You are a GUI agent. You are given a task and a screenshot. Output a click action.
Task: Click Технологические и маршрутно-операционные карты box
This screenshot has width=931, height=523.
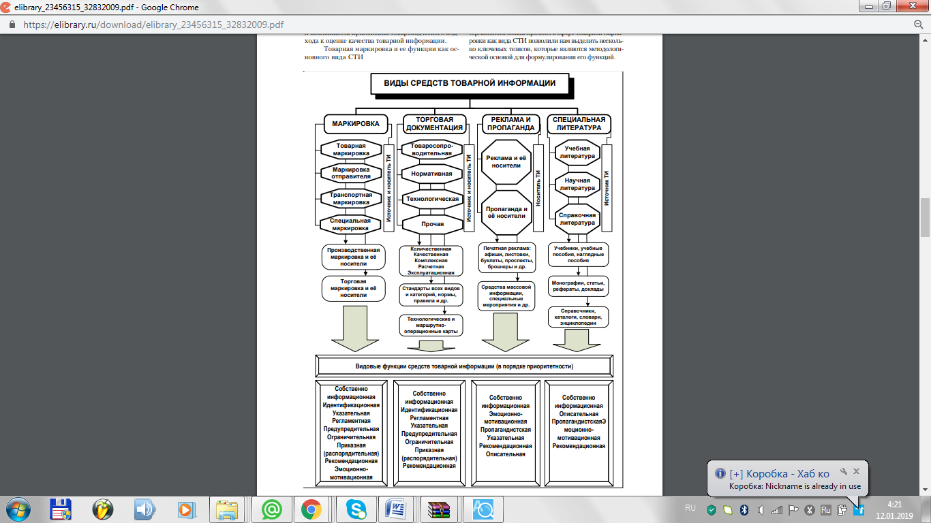[x=431, y=324]
